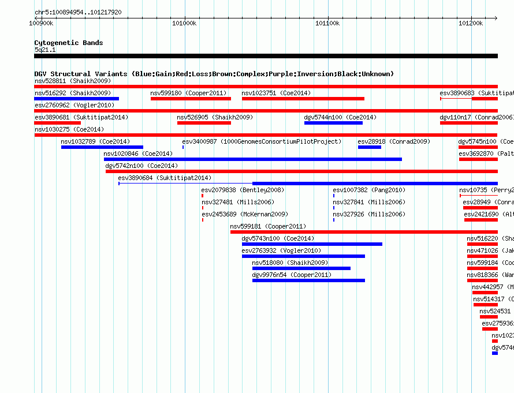Click the nsv1020846 (Coe2014) label
This screenshot has width=514, height=393.
(139, 154)
